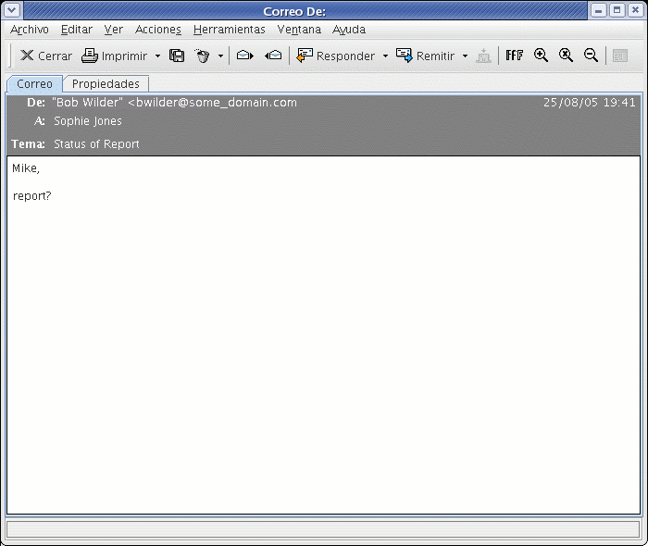Open the Editar menu
The width and height of the screenshot is (648, 546).
[77, 30]
